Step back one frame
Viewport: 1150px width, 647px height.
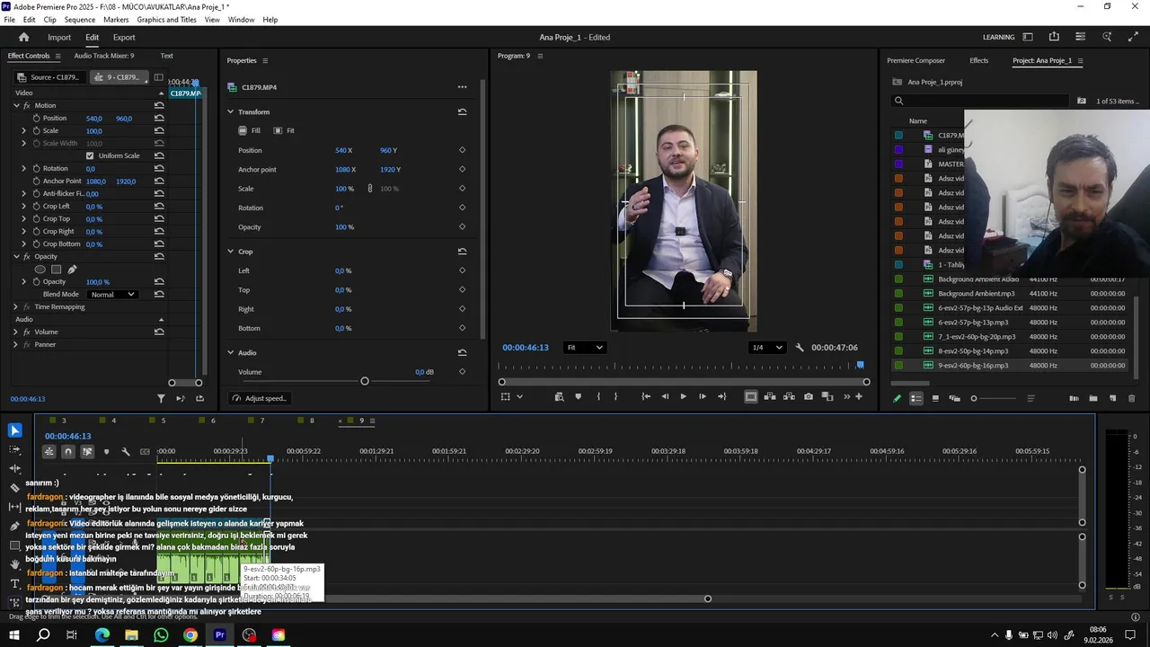[665, 396]
